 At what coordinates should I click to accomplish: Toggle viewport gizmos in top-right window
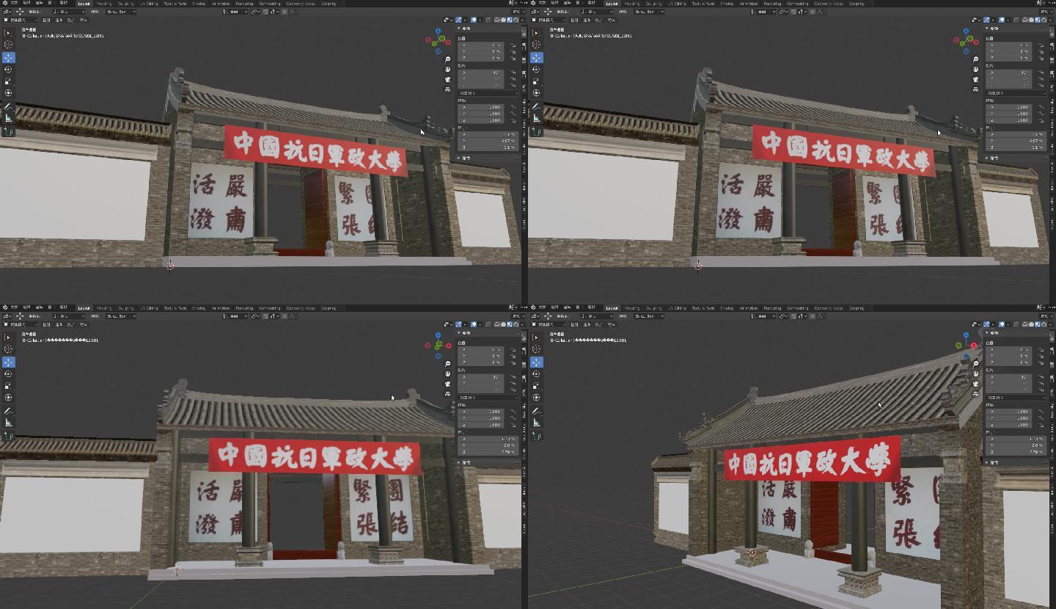[986, 20]
